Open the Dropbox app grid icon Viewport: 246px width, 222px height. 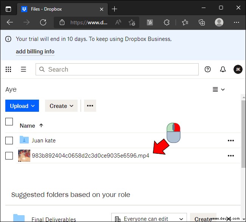[x=8, y=69]
